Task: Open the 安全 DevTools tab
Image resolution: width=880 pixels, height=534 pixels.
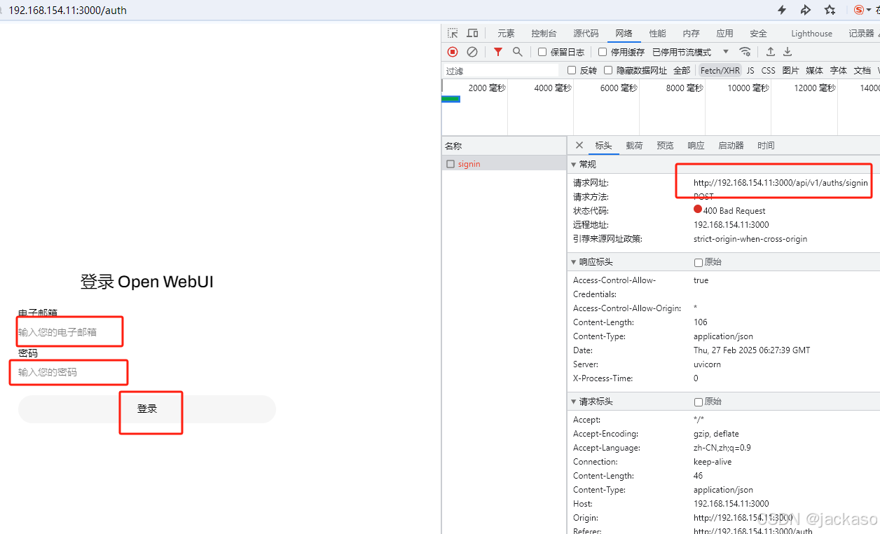Action: [x=758, y=33]
